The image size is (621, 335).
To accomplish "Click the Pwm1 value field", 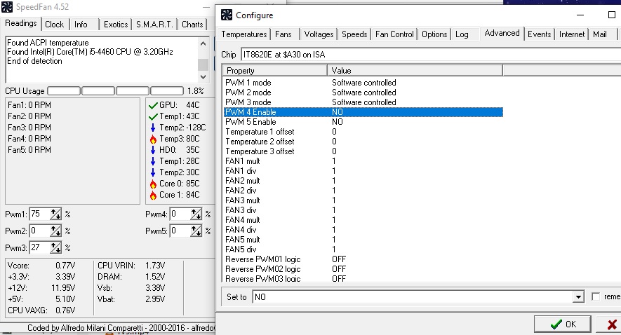I will tap(39, 214).
